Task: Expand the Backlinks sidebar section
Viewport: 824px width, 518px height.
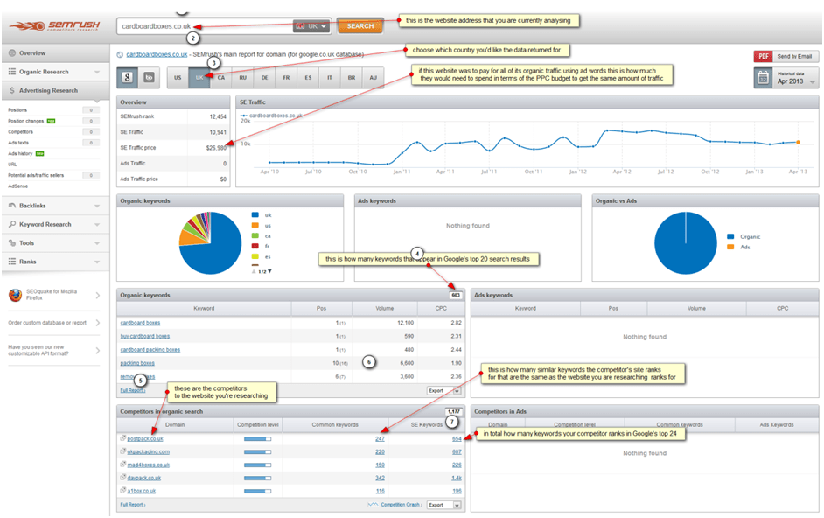Action: pos(97,206)
